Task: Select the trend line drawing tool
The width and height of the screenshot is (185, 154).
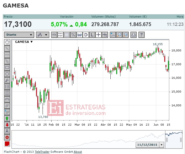Action: coord(7,49)
